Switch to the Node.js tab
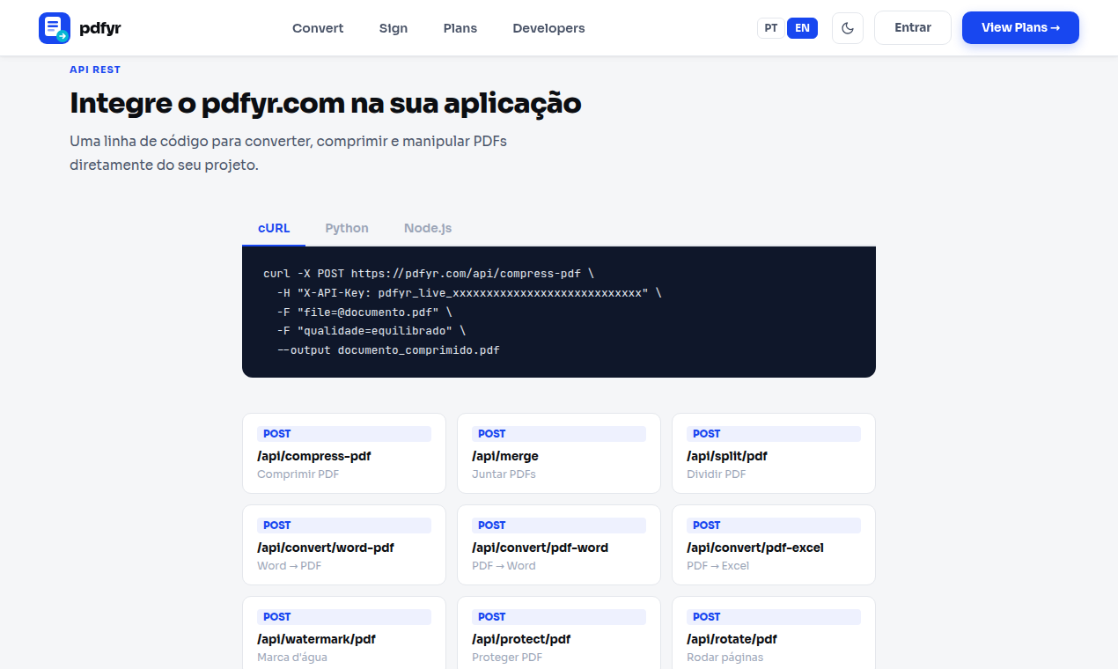This screenshot has height=669, width=1118. 428,228
